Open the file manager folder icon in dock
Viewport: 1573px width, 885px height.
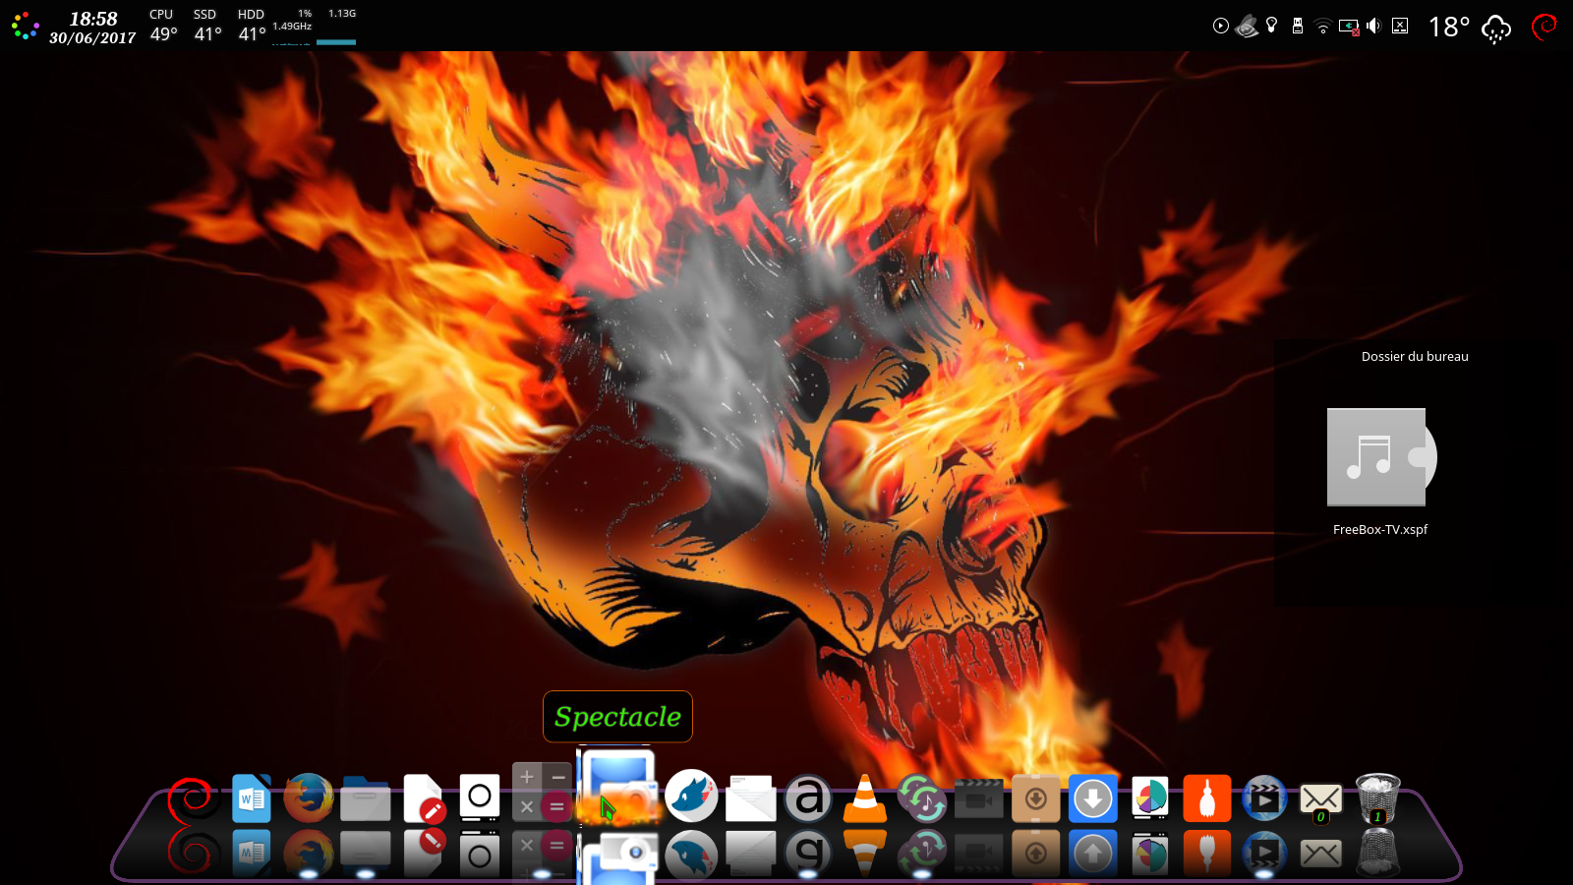[x=366, y=798]
